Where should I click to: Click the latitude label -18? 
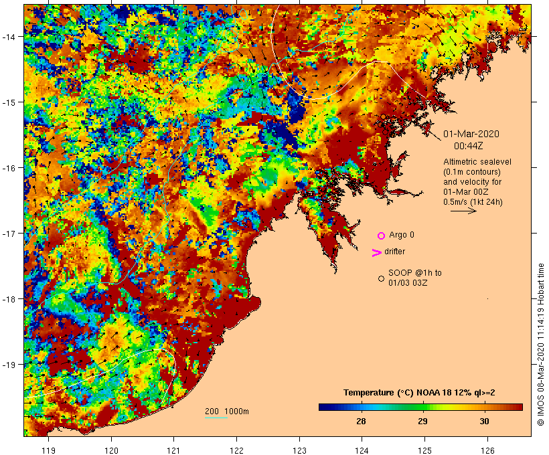9,299
